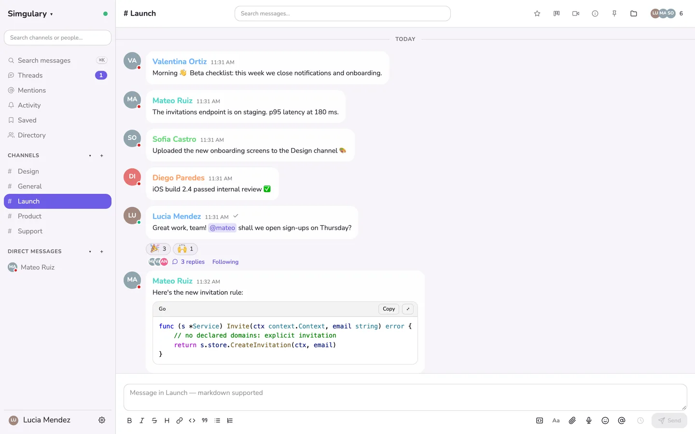Record a voice message
Screen dimensions: 695x434
click(x=589, y=420)
